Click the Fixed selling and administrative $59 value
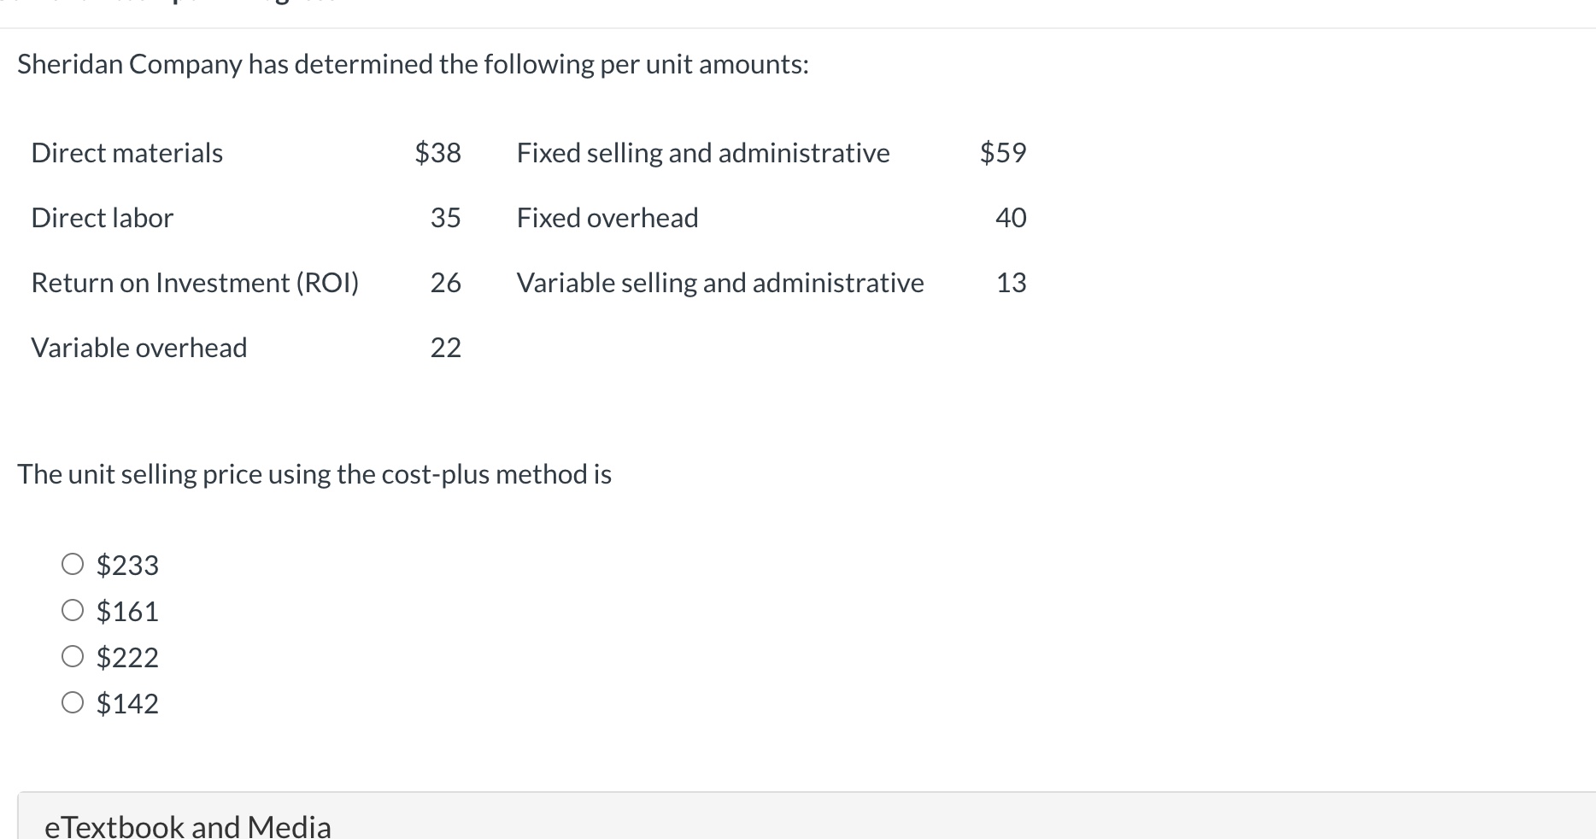The height and width of the screenshot is (839, 1596). click(1004, 152)
